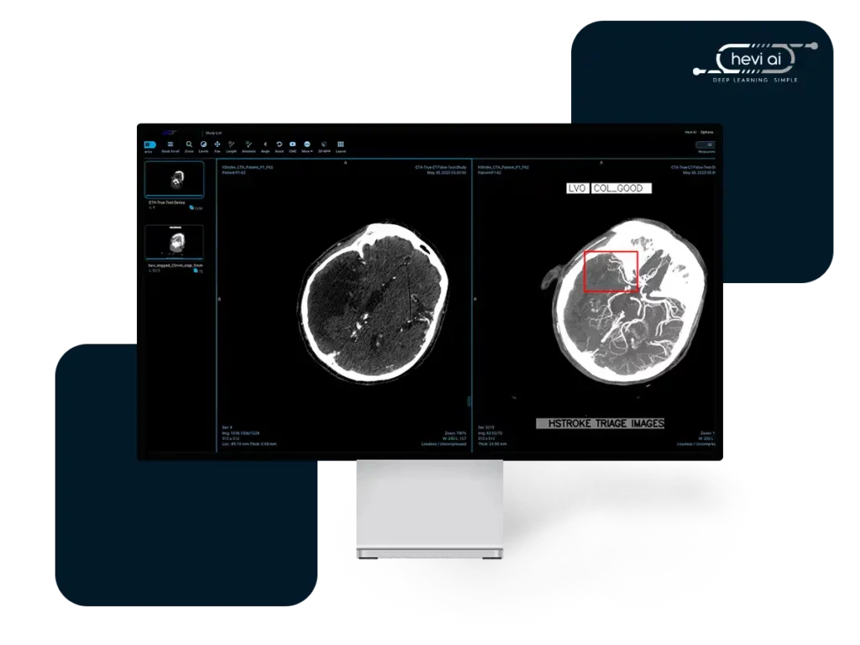Expand the More tools dropdown
The height and width of the screenshot is (645, 860).
tap(307, 146)
